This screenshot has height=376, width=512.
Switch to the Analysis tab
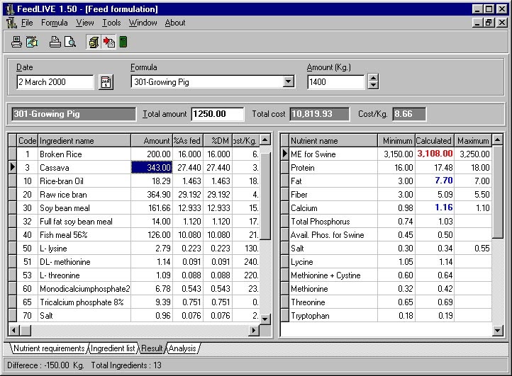(x=182, y=348)
